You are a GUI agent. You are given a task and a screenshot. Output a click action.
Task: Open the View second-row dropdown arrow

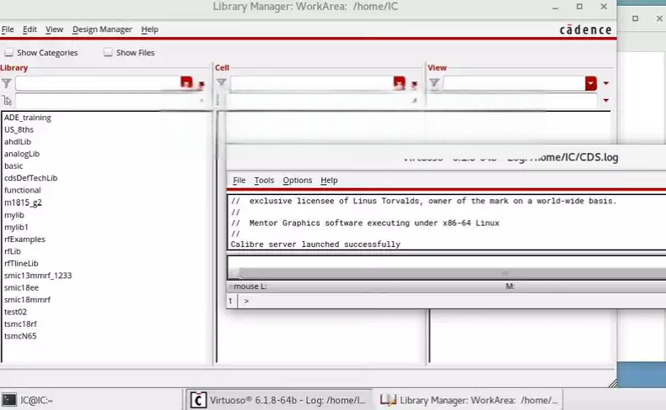point(606,101)
